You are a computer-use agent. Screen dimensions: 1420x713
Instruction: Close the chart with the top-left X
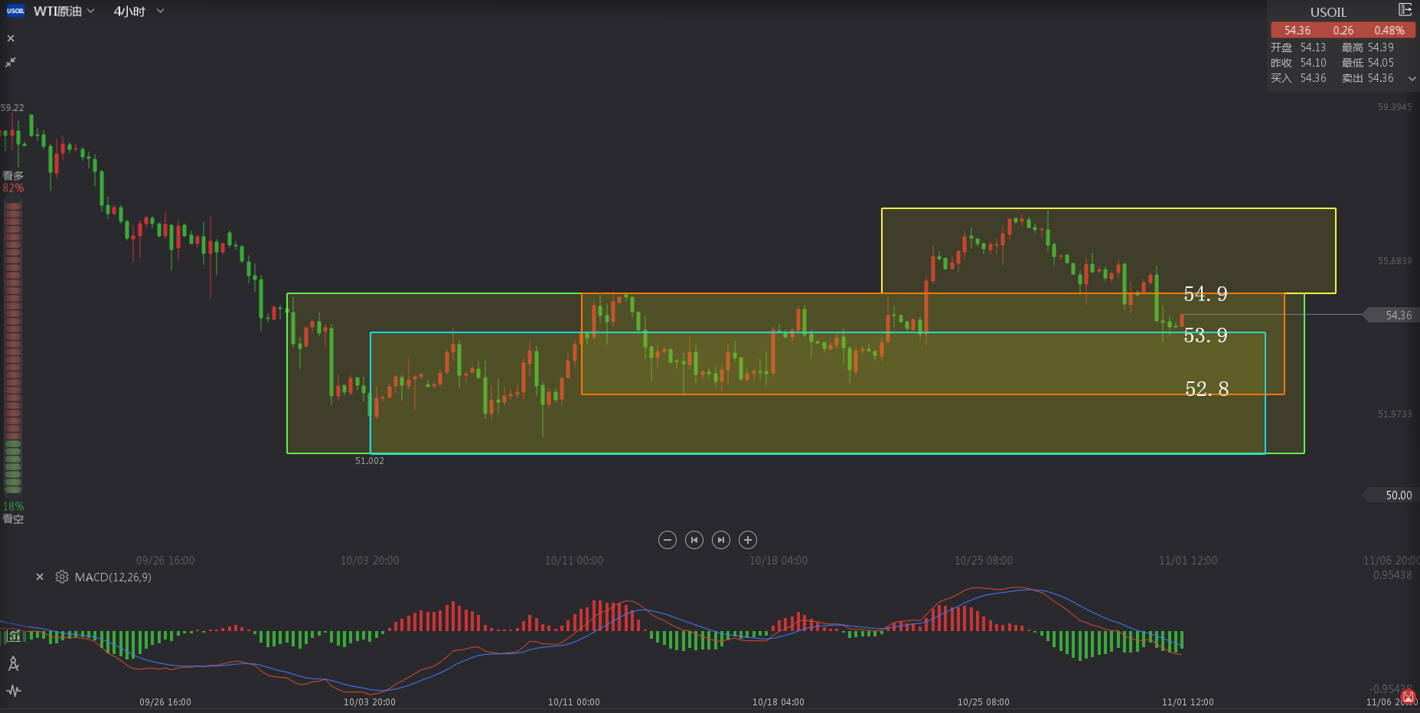pos(11,38)
